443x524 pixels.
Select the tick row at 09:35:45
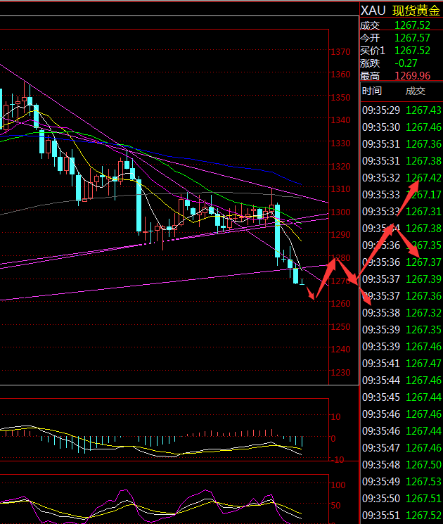coord(402,397)
